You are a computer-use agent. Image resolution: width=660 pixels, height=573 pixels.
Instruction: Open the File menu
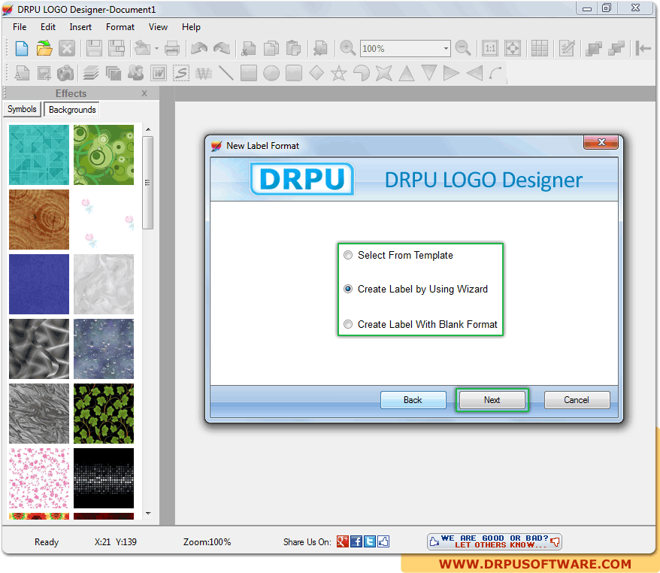tap(20, 27)
